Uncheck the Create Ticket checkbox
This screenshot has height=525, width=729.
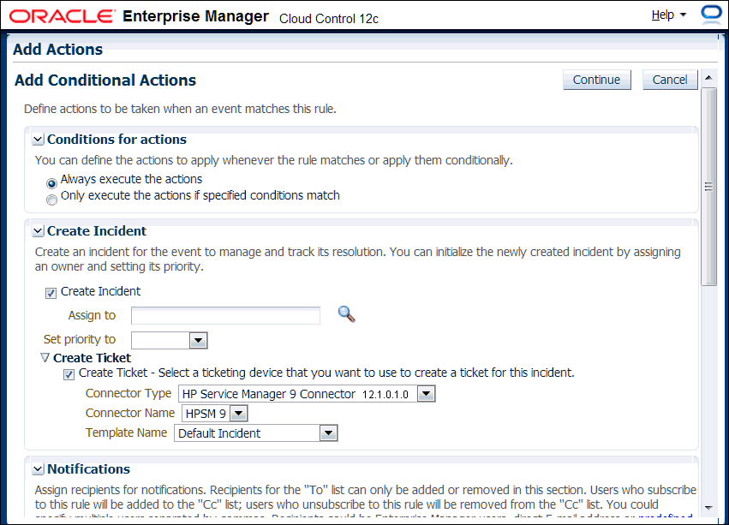pyautogui.click(x=69, y=375)
